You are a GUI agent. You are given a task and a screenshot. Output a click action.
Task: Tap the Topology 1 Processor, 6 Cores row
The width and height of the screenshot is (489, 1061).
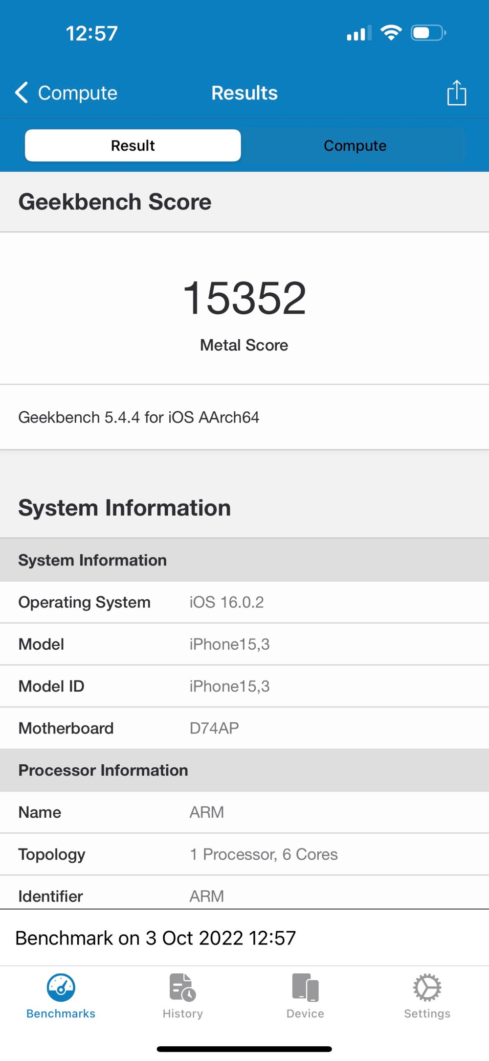[x=244, y=854]
